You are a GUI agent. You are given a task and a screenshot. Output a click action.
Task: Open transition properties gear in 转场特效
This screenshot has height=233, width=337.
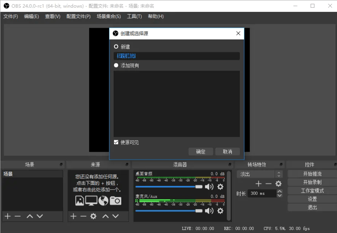[x=278, y=183]
